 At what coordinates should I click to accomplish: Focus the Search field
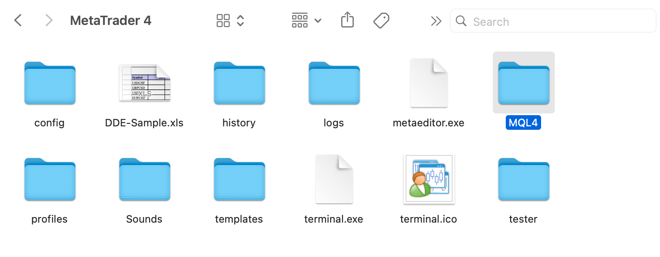coord(553,21)
